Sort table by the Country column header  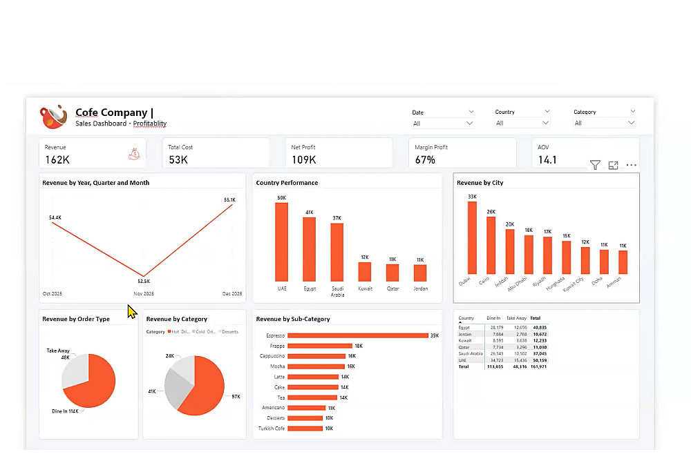[466, 318]
